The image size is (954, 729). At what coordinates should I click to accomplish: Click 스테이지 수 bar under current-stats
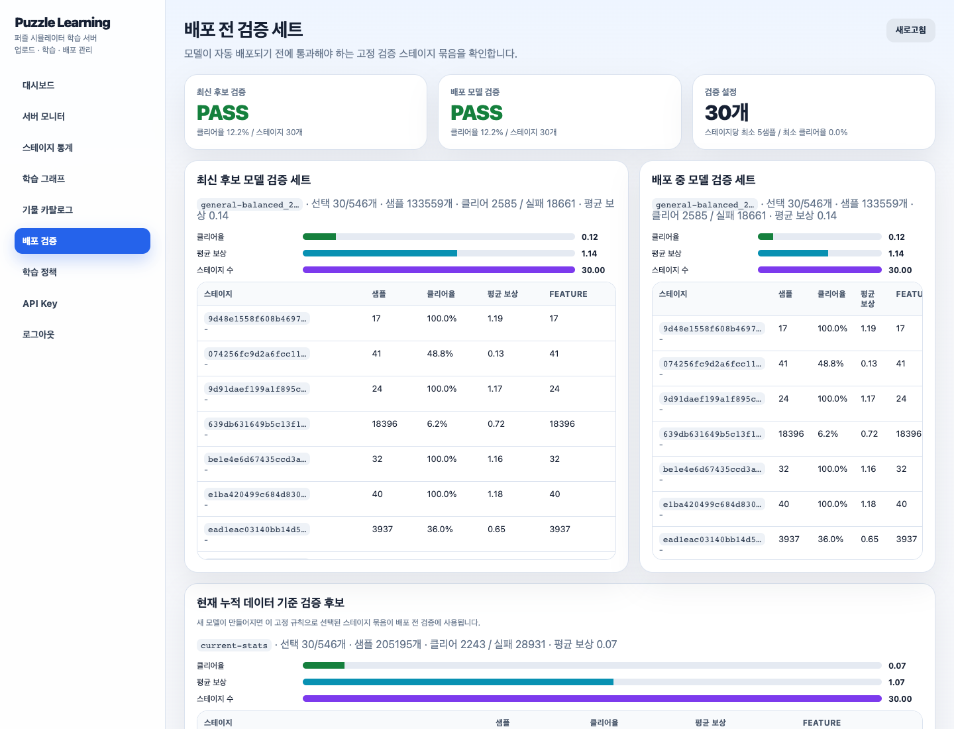[x=592, y=699]
